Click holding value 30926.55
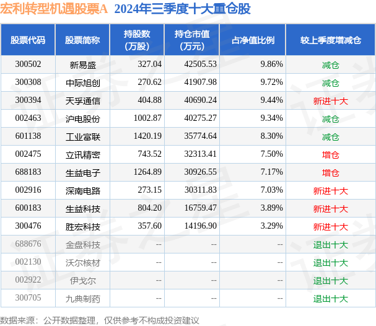This screenshot has height=326, width=376. (201, 172)
